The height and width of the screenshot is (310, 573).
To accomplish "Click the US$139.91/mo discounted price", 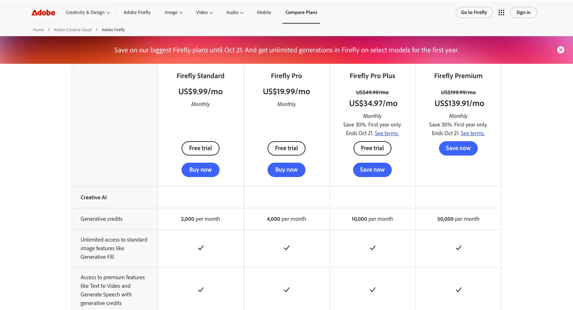I will (x=459, y=104).
